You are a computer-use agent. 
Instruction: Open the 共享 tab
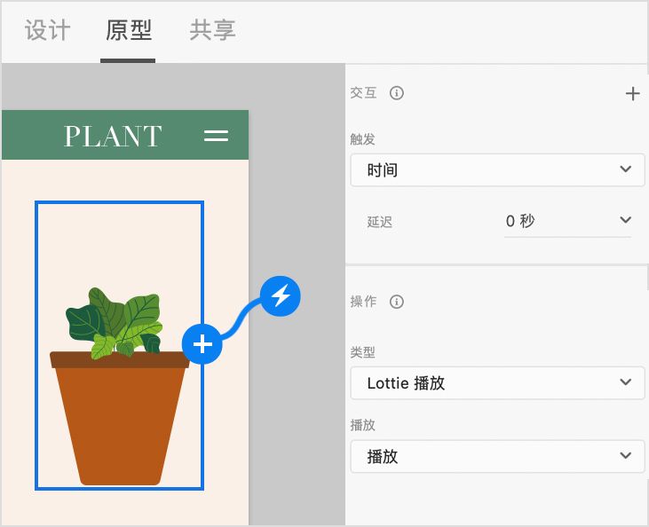point(212,31)
